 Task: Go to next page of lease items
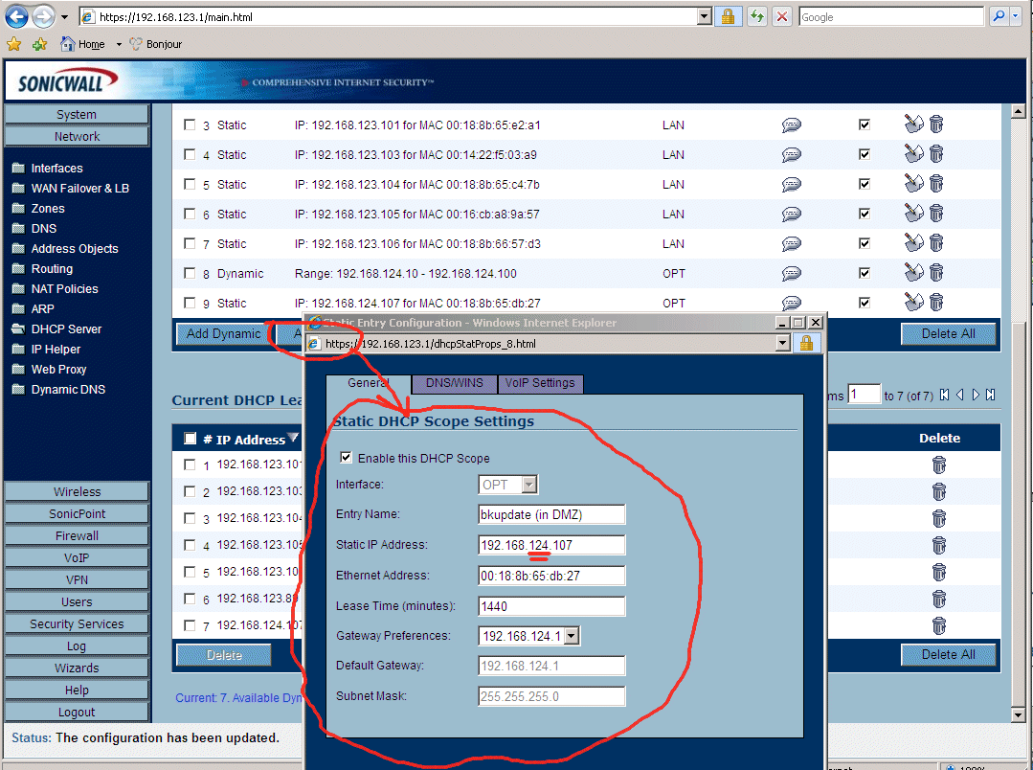click(x=975, y=395)
